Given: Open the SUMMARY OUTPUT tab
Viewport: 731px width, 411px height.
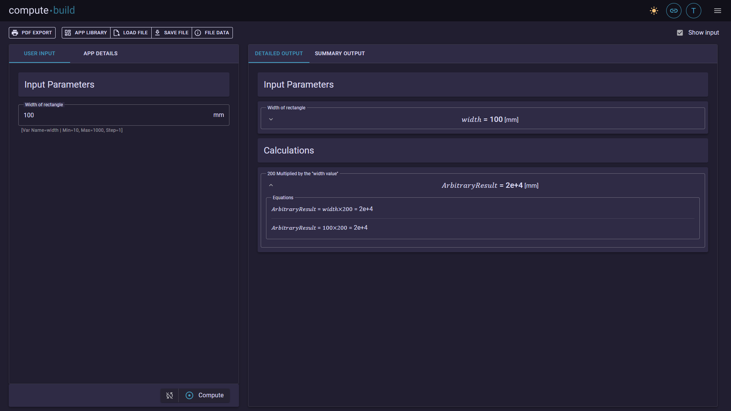Looking at the screenshot, I should click(339, 53).
